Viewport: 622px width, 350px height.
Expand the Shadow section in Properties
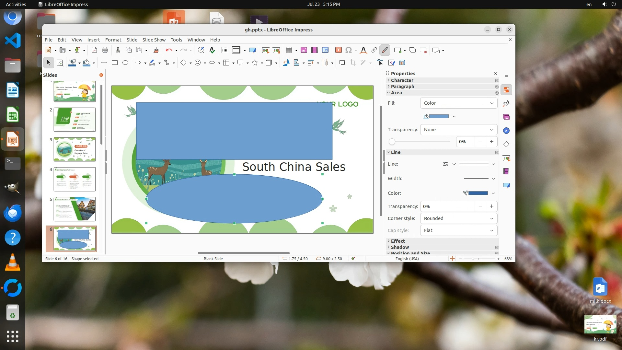tap(400, 247)
